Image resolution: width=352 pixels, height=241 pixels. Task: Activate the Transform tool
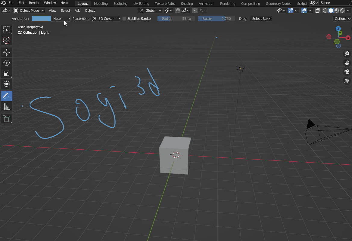(7, 84)
